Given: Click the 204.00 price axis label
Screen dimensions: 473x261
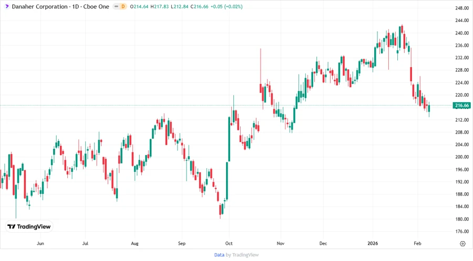Looking at the screenshot, I should tap(462, 145).
